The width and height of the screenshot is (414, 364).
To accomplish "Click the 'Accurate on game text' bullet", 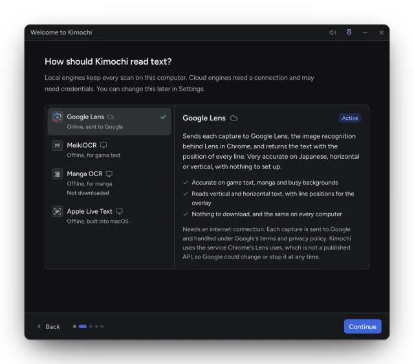I will 265,183.
